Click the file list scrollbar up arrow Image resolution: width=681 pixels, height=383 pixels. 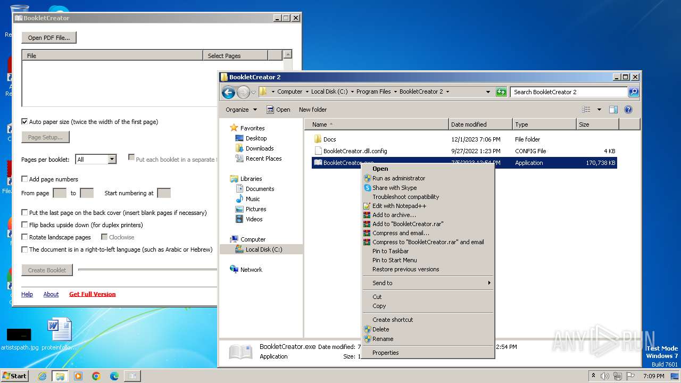click(288, 54)
